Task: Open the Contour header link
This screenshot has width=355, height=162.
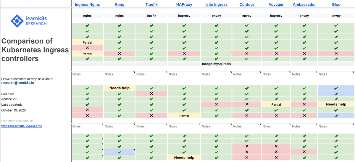Action: tap(247, 4)
